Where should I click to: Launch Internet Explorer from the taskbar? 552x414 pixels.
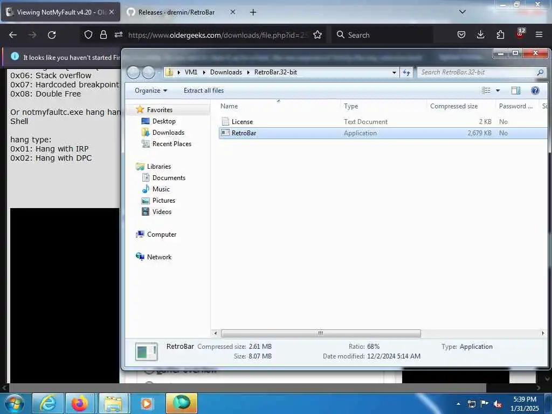point(48,403)
